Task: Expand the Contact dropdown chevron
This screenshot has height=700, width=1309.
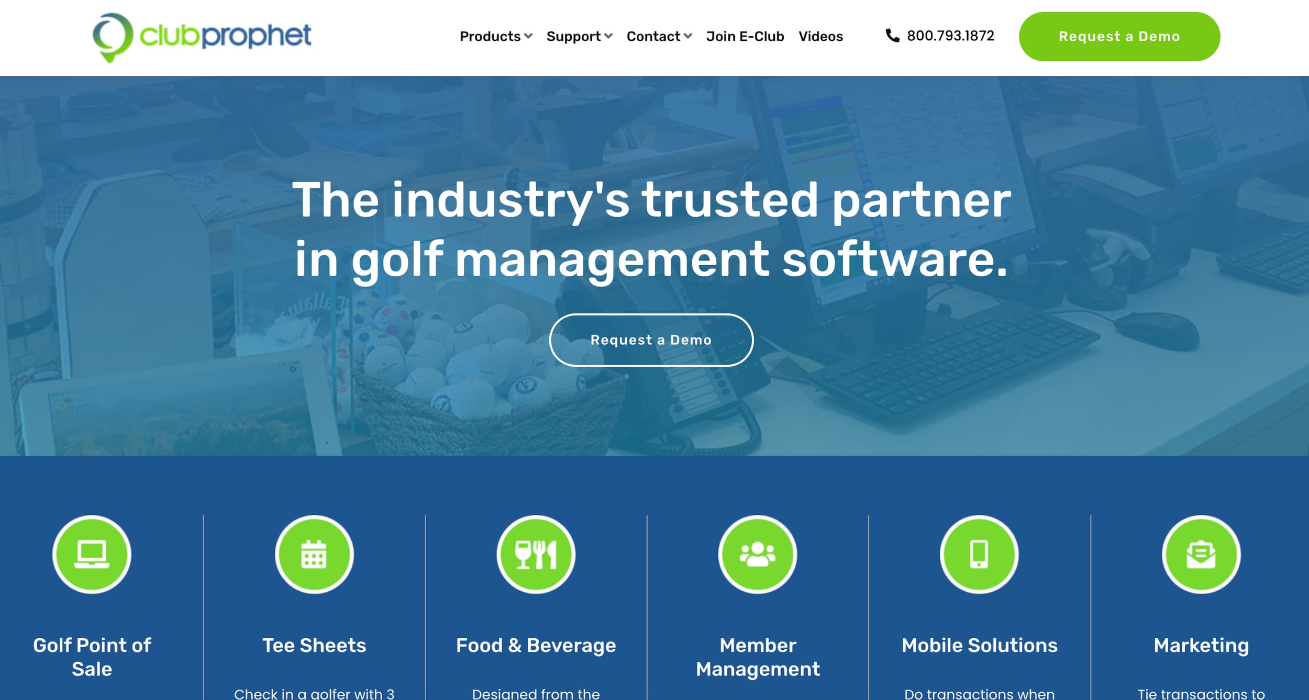Action: pos(688,36)
